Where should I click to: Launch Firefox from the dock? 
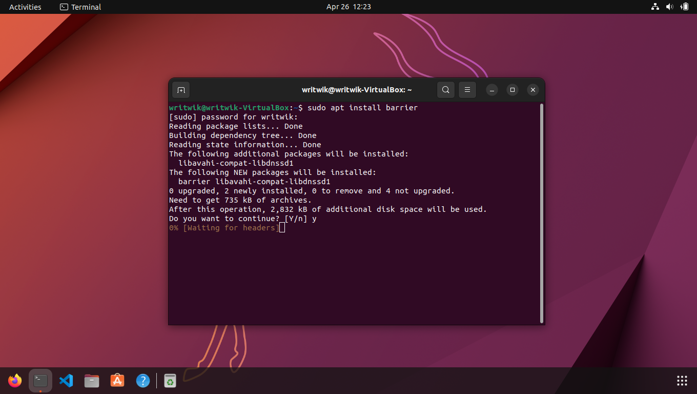click(x=14, y=381)
